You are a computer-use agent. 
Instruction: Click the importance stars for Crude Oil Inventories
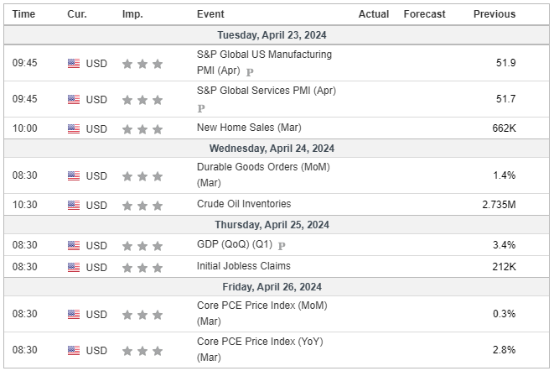[x=142, y=206]
